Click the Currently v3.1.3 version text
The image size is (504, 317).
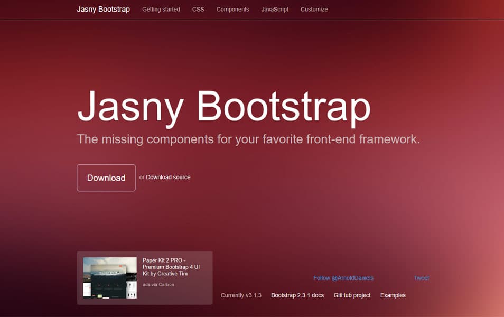pyautogui.click(x=241, y=295)
